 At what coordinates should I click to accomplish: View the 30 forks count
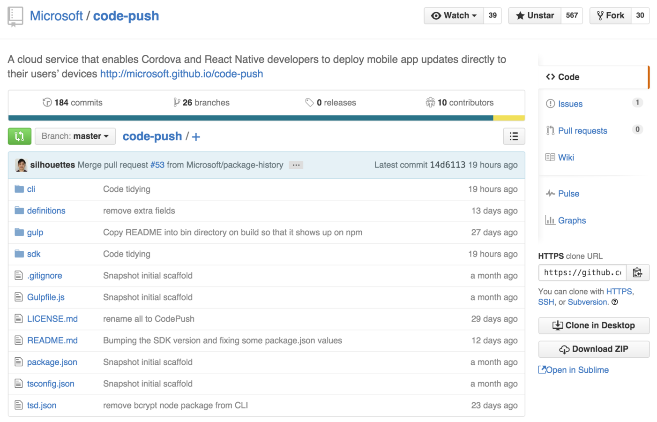point(640,15)
